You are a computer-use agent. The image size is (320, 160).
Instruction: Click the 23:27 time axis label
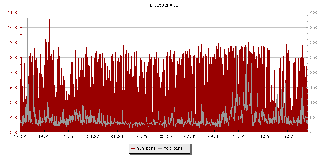pyautogui.click(x=93, y=137)
